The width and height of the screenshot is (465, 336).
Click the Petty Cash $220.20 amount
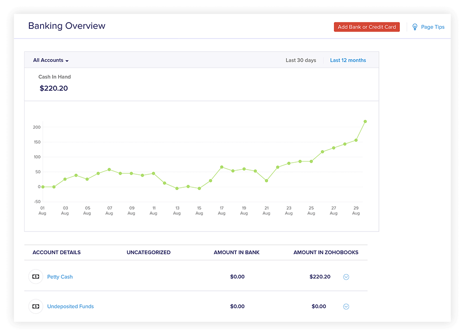pyautogui.click(x=320, y=277)
